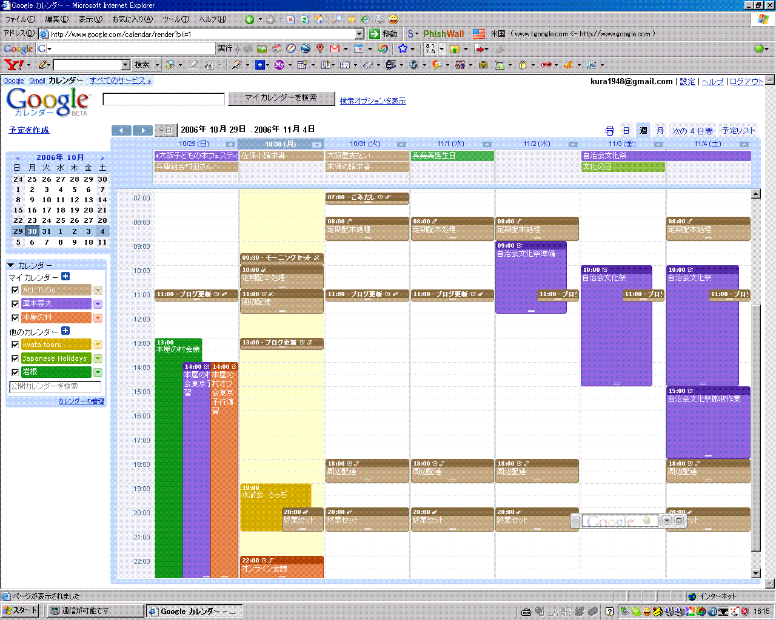The width and height of the screenshot is (776, 620).
Task: Click the IE Print toolbar icon
Action: (379, 19)
